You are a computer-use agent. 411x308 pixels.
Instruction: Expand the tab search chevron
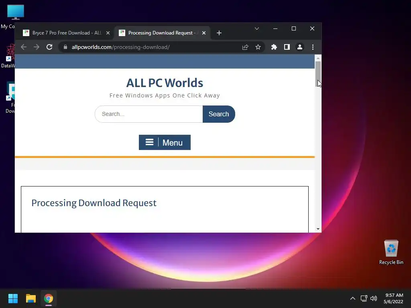click(x=257, y=28)
